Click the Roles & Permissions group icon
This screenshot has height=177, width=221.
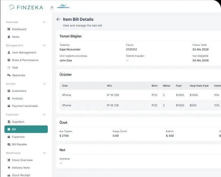[9, 60]
